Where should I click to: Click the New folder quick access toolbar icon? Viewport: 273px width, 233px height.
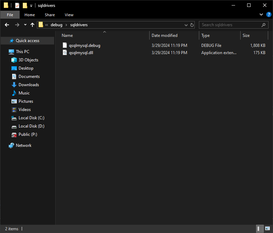tap(25, 6)
